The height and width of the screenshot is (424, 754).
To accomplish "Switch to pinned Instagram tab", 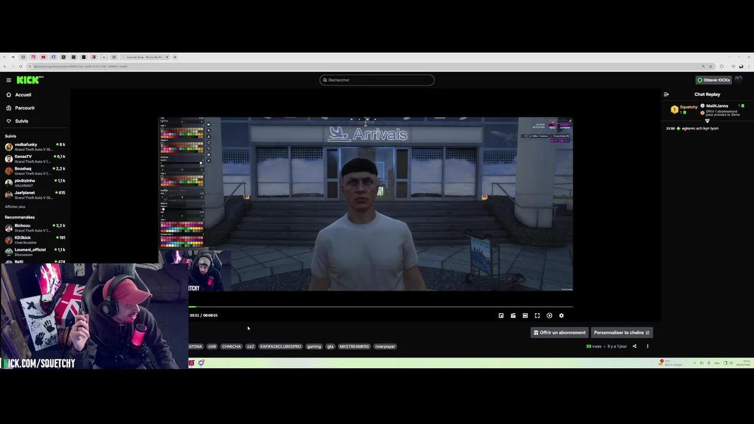I will click(x=33, y=57).
